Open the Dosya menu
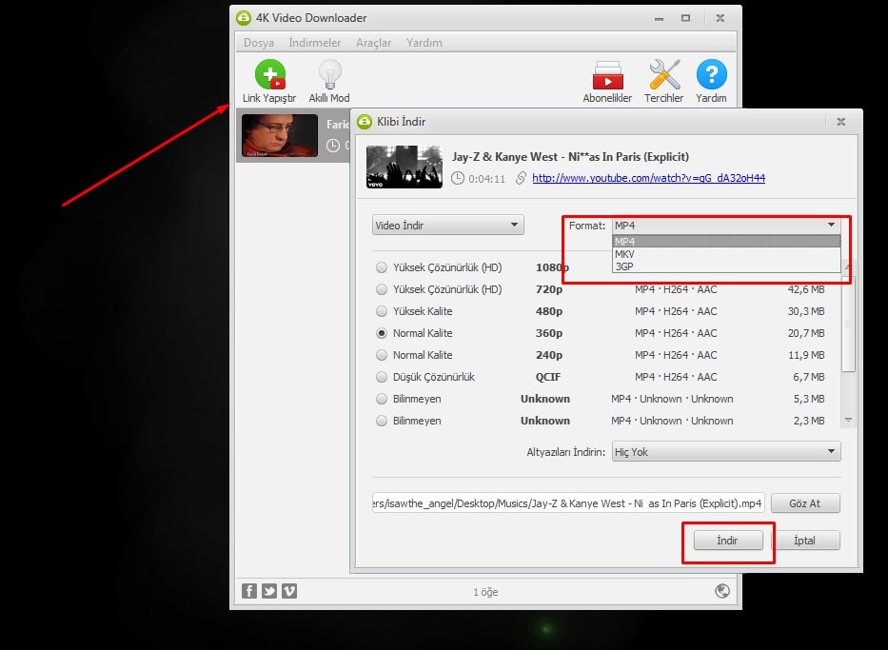This screenshot has height=650, width=888. coord(259,43)
